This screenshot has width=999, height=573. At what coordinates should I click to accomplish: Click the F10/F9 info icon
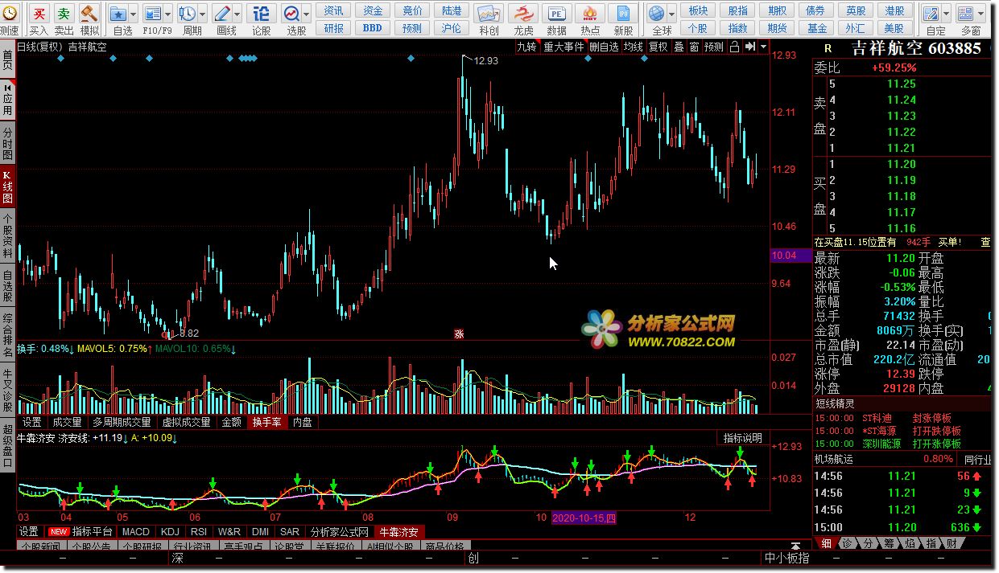click(153, 14)
